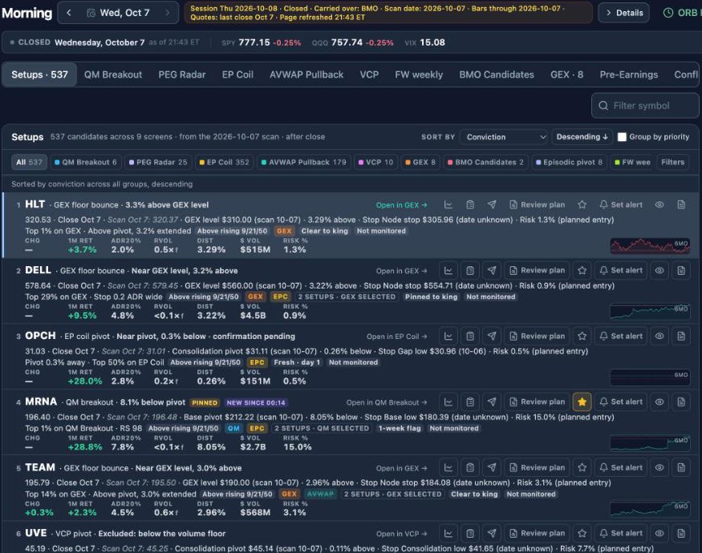Click clipboard icon in UVE row
Screen dimensions: 702x553
470,533
